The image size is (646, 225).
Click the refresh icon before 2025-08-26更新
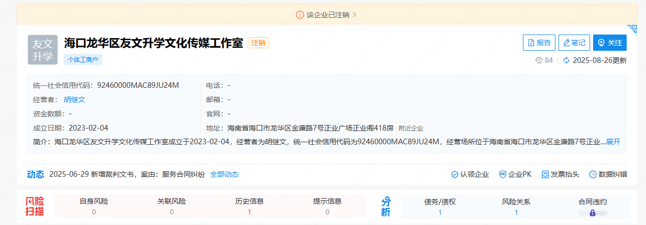pos(566,60)
